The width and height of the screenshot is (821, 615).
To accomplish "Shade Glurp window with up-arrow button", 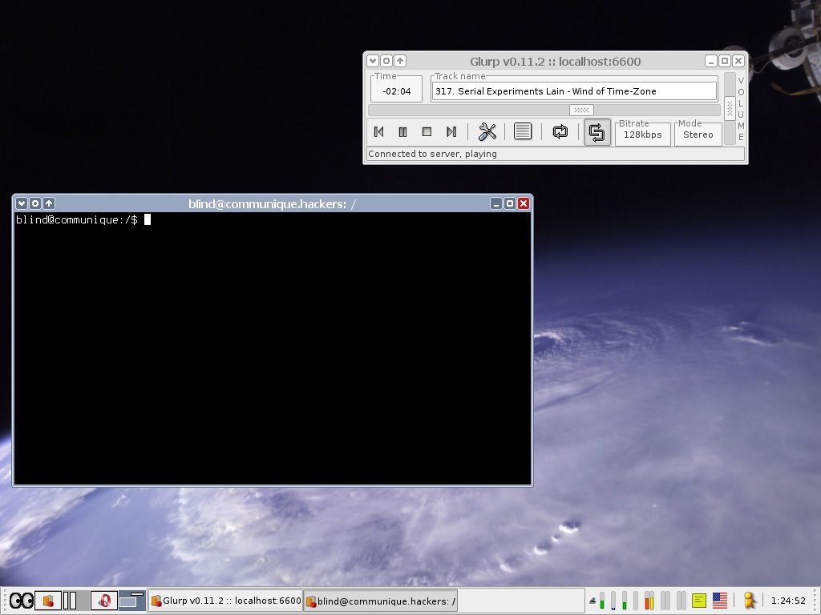I will [x=400, y=61].
